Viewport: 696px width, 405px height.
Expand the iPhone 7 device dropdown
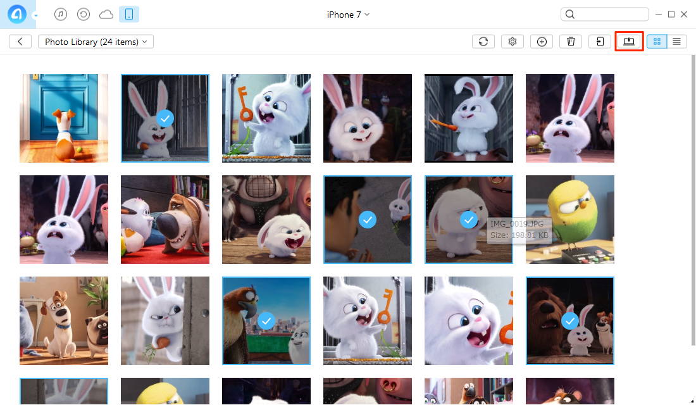click(348, 15)
